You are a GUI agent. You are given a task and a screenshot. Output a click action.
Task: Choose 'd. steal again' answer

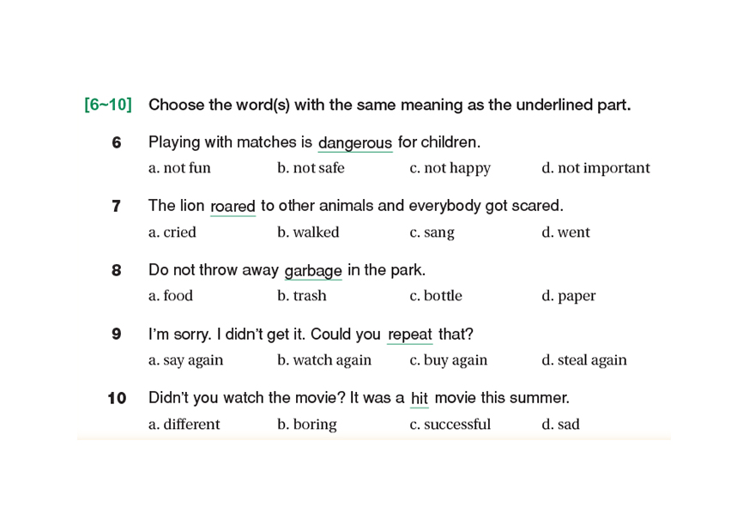(584, 360)
